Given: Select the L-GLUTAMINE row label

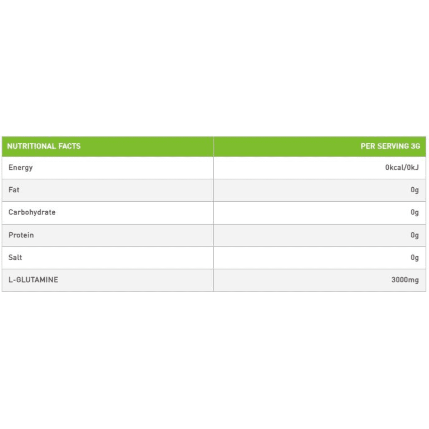Looking at the screenshot, I should click(33, 280).
